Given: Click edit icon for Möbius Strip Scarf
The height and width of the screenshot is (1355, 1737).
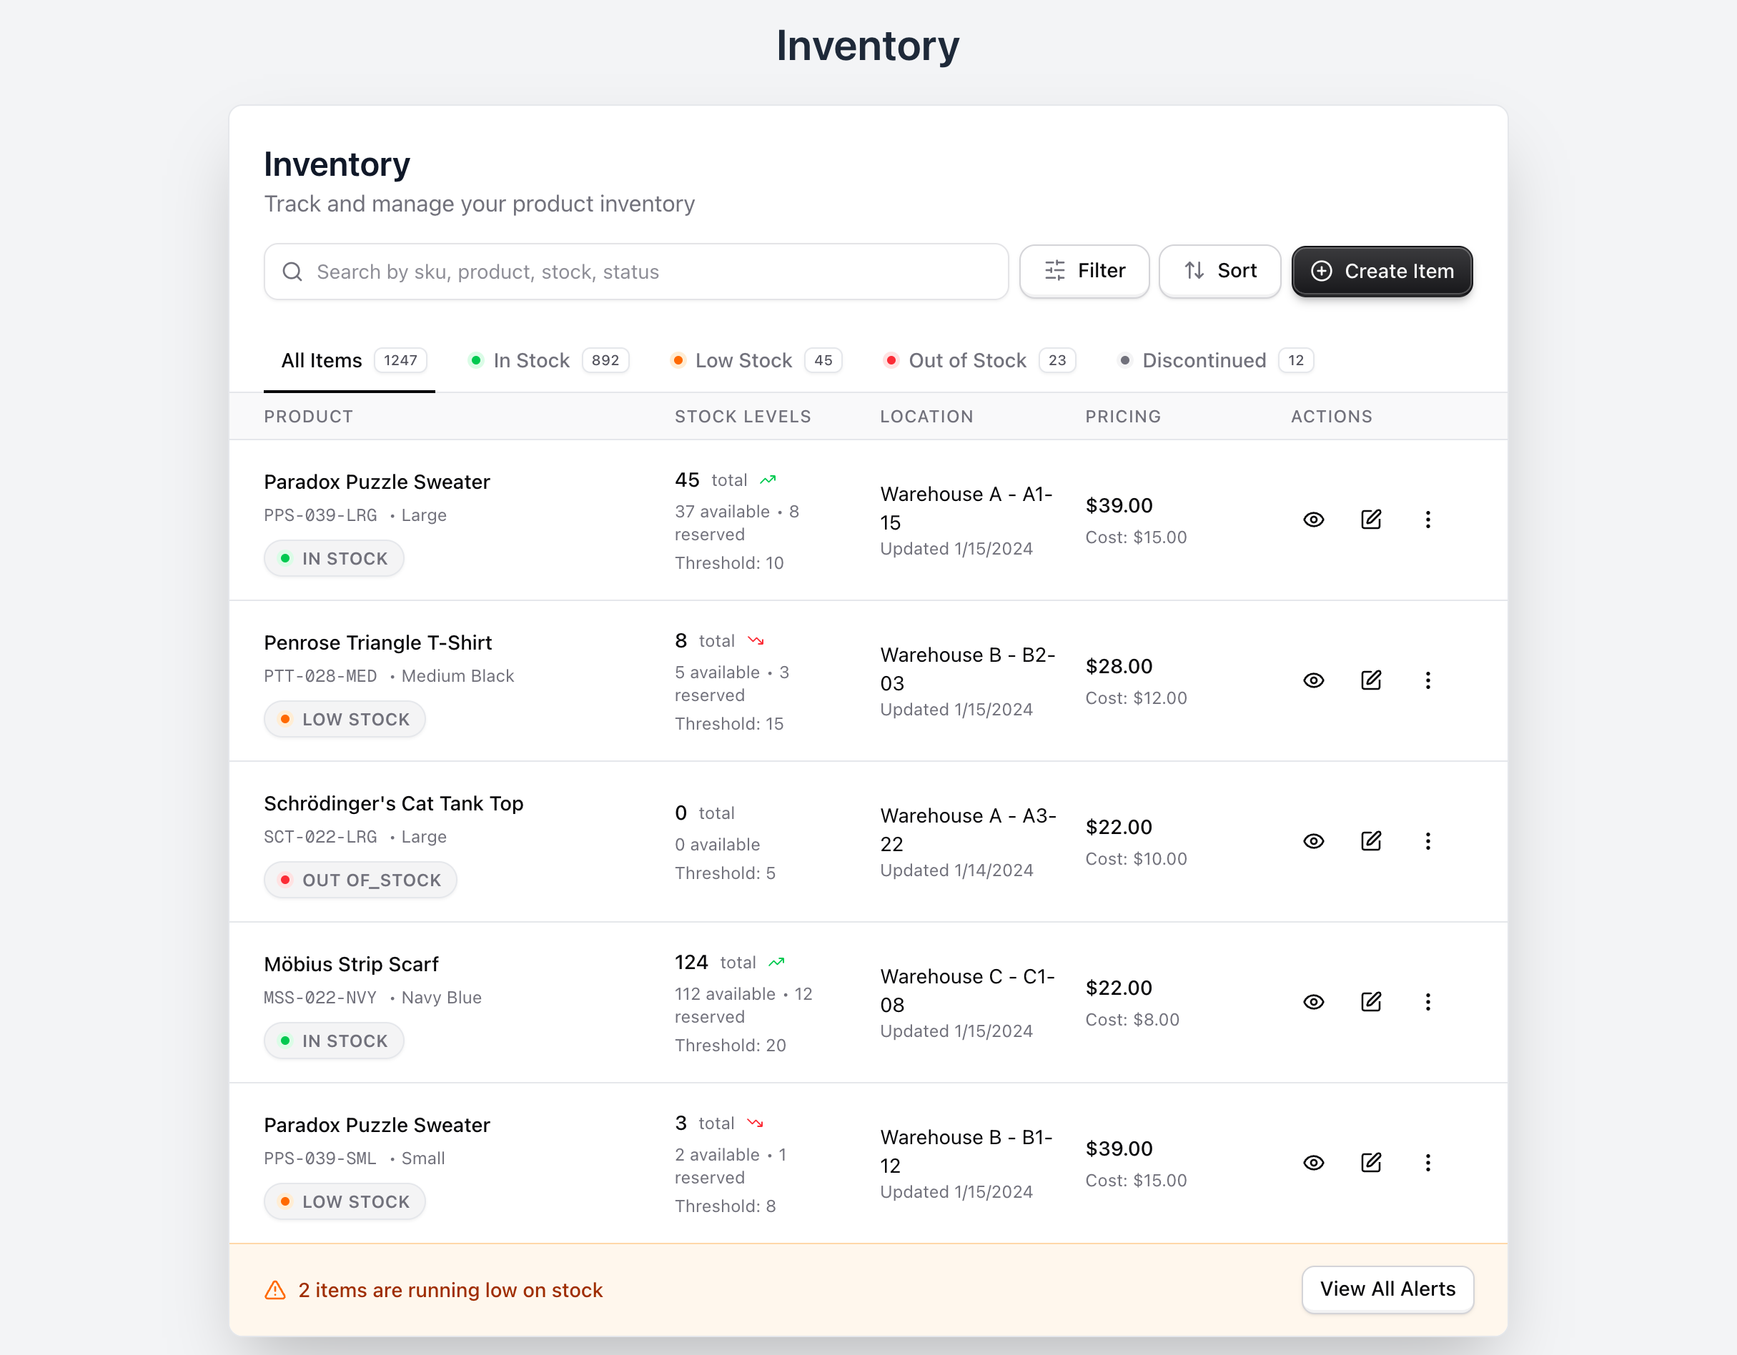Looking at the screenshot, I should [x=1370, y=1001].
